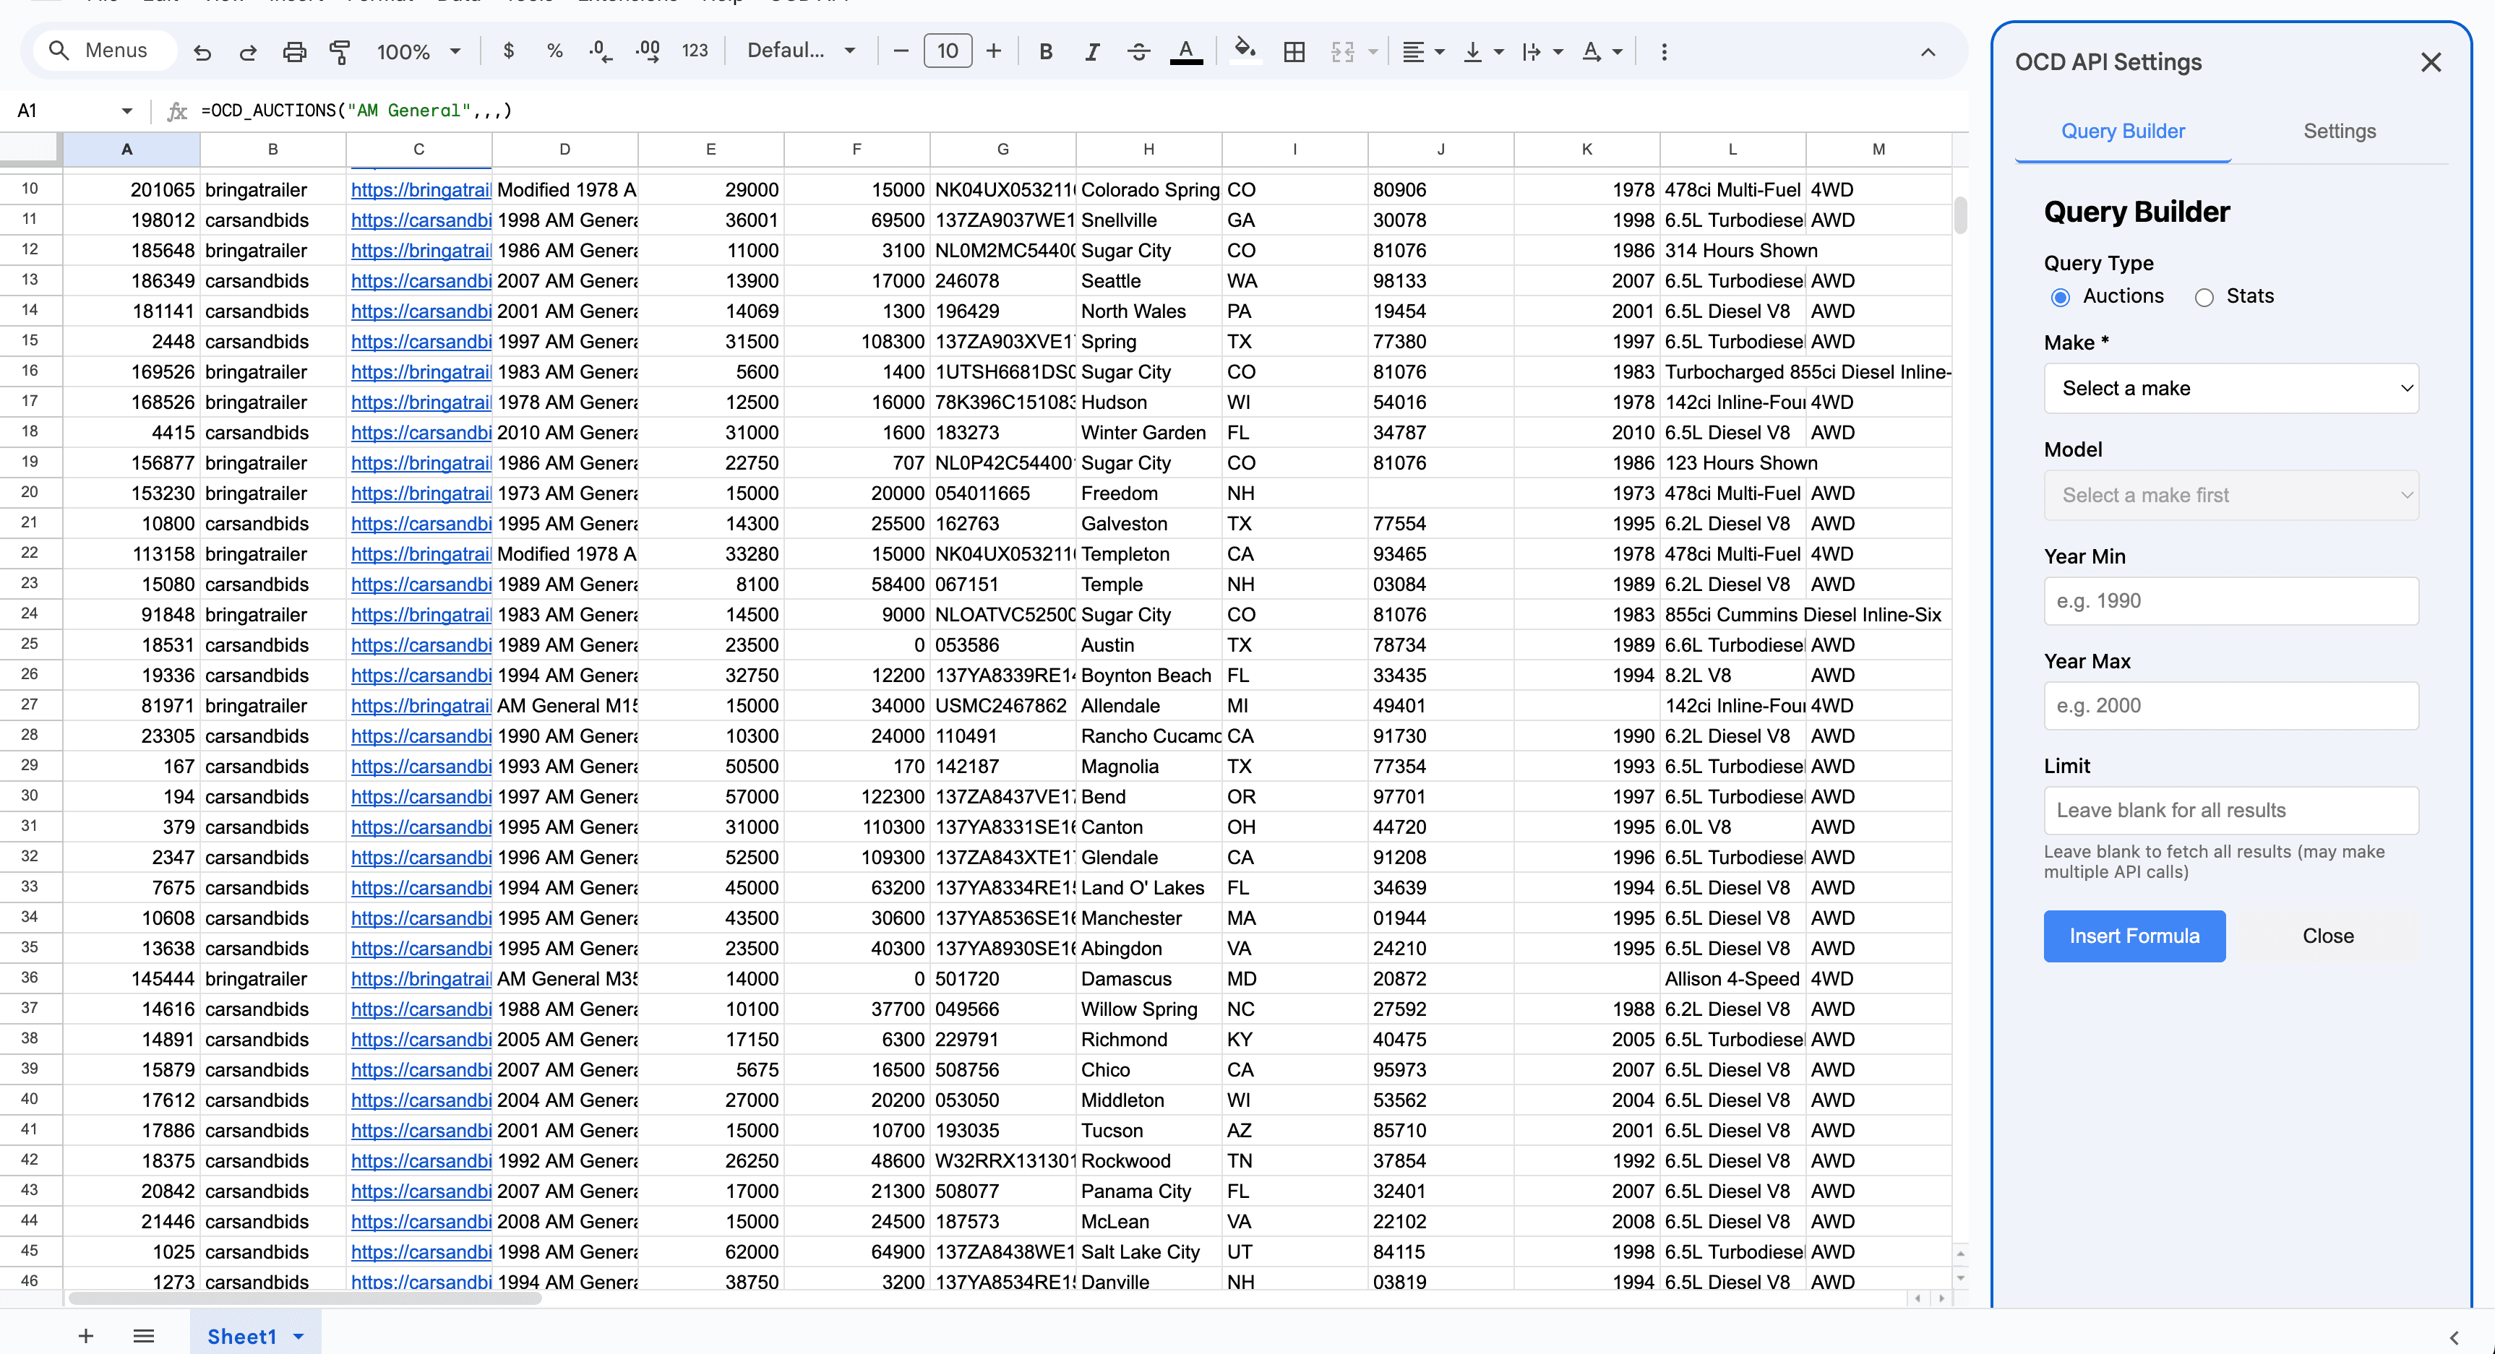
Task: Select the Stats query type radio button
Action: pyautogui.click(x=2204, y=298)
